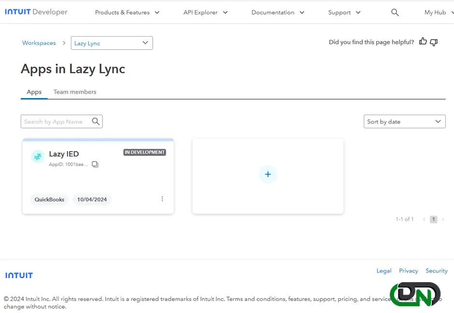Click the thumbs down not helpful icon

click(x=434, y=43)
